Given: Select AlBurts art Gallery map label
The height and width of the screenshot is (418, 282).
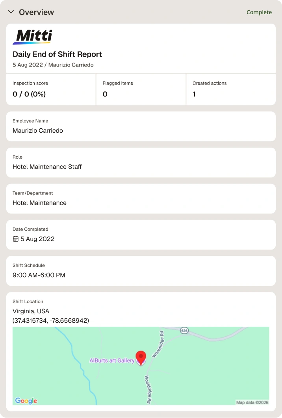Looking at the screenshot, I should tap(112, 361).
